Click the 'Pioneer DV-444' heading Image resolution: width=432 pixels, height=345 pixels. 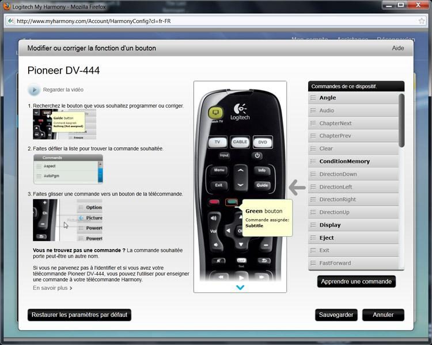click(x=63, y=70)
